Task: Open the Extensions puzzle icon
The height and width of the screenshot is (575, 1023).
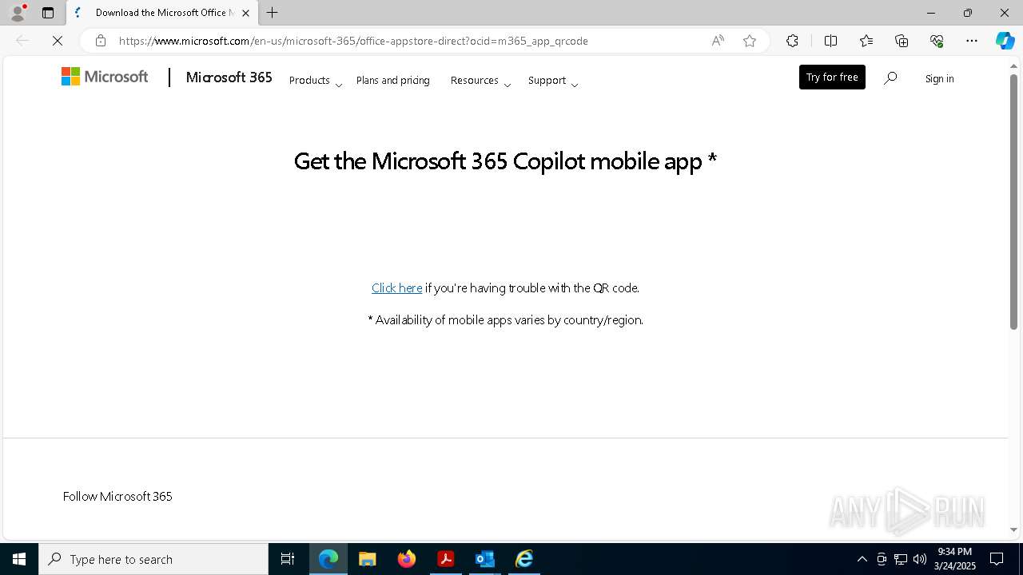Action: tap(792, 41)
